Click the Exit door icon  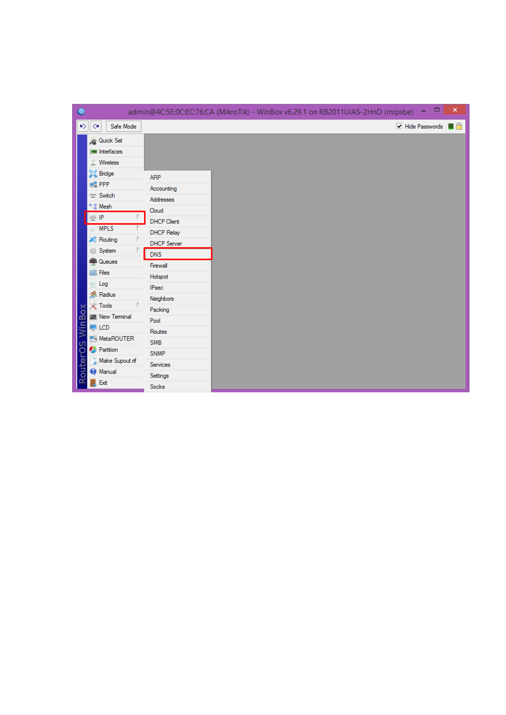pos(93,383)
